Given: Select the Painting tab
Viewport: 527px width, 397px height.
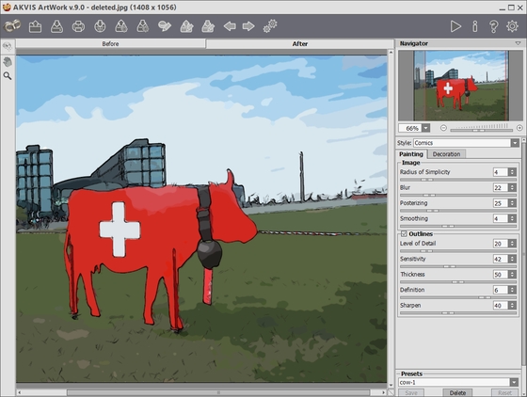Looking at the screenshot, I should pyautogui.click(x=411, y=154).
